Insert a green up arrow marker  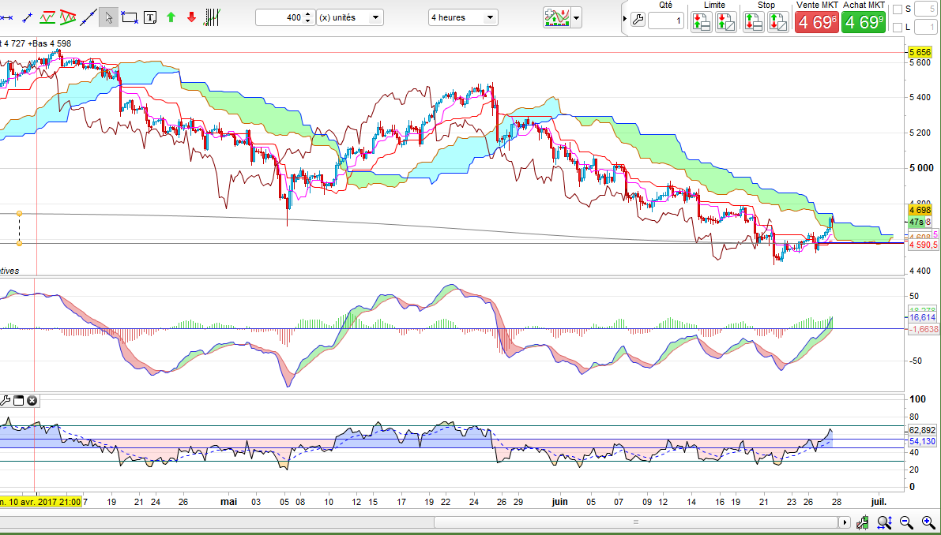click(x=171, y=17)
